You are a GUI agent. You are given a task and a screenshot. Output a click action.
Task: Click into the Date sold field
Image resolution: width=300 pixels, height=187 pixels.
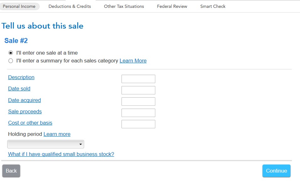(138, 90)
